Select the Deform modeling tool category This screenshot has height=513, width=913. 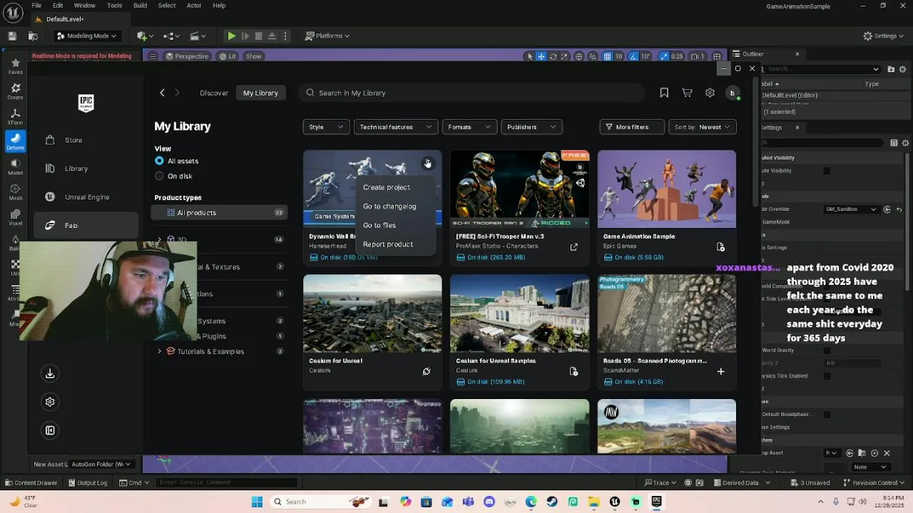(x=15, y=142)
